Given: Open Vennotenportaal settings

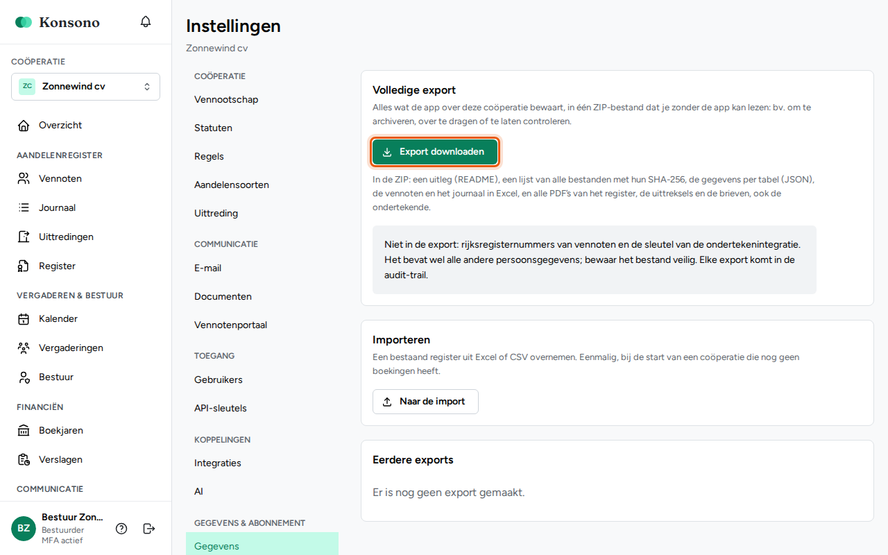Looking at the screenshot, I should pyautogui.click(x=262, y=325).
